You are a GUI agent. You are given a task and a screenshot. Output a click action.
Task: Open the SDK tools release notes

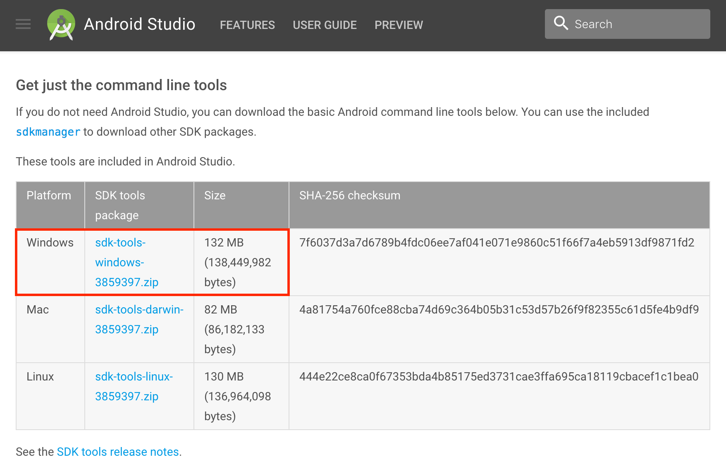pyautogui.click(x=117, y=452)
